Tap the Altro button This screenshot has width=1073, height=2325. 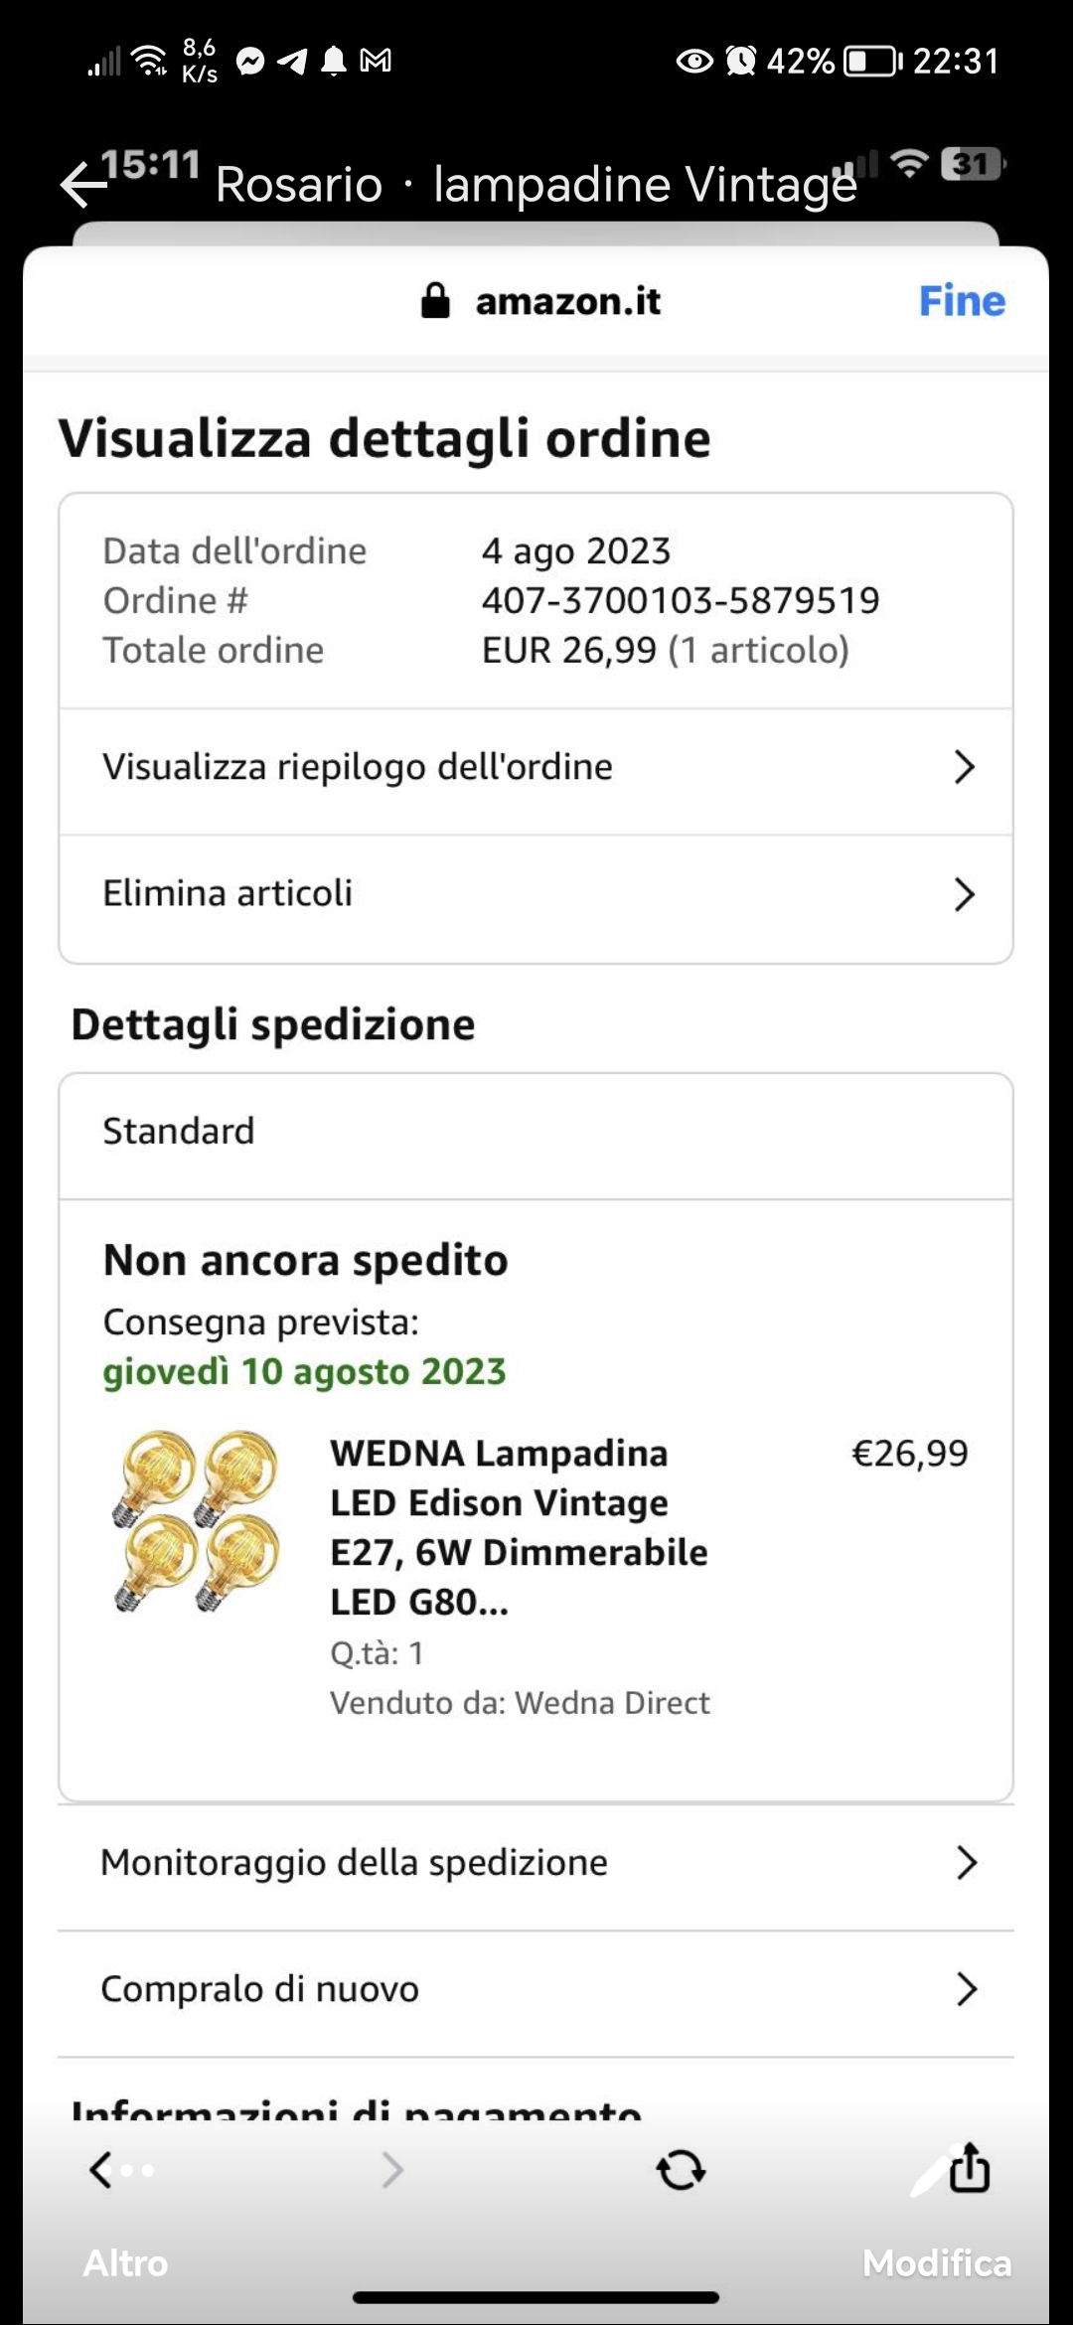pyautogui.click(x=125, y=2262)
